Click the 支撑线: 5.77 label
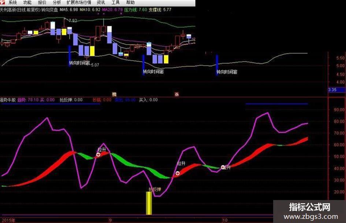The image size is (346, 223). click(x=160, y=10)
